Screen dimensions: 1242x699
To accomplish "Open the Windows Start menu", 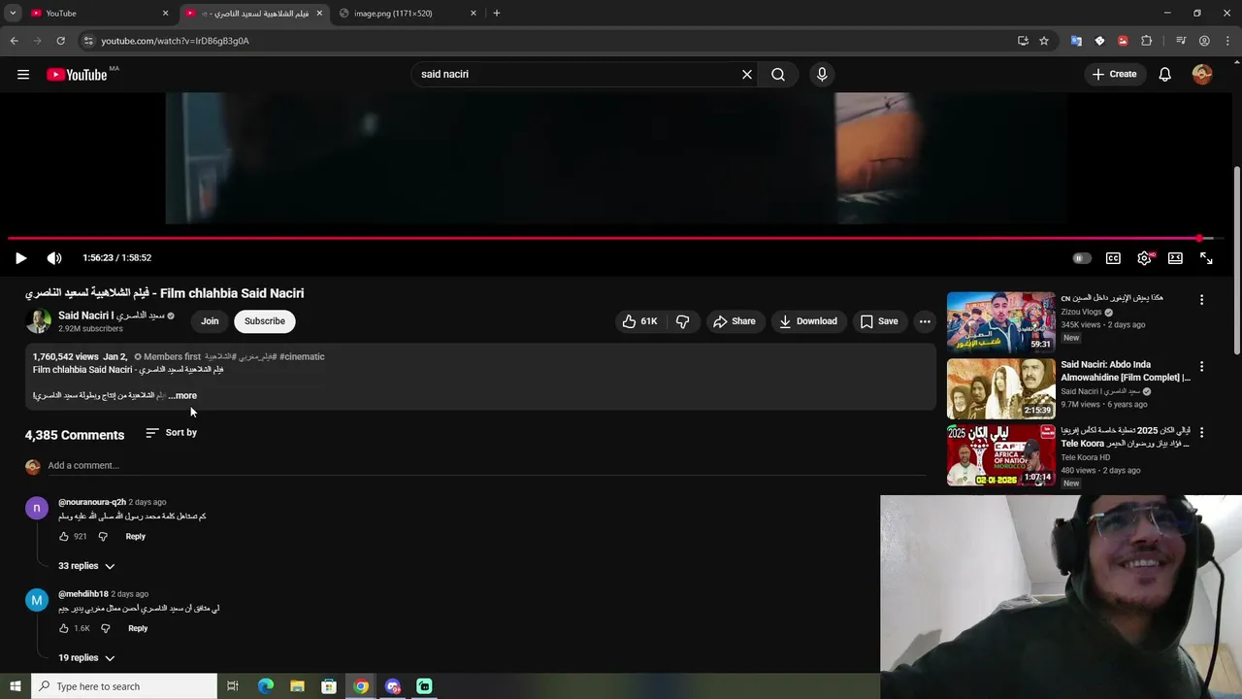I will [x=16, y=686].
